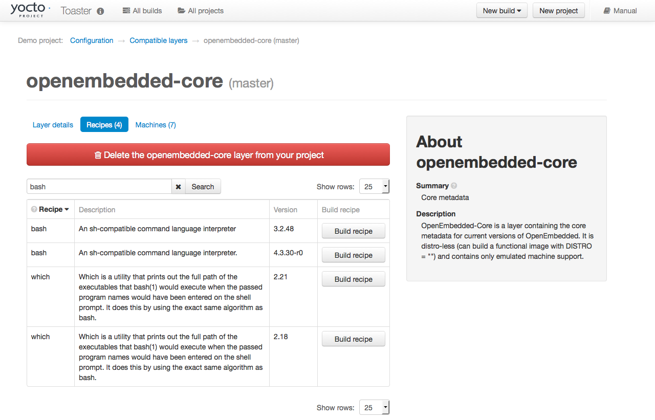Click the Yocto Project logo
The height and width of the screenshot is (420, 655).
click(30, 10)
